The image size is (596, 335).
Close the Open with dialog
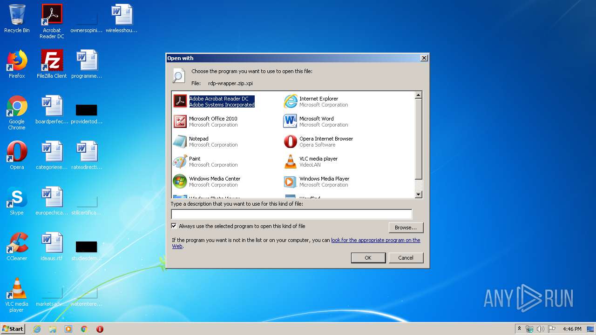(x=424, y=58)
